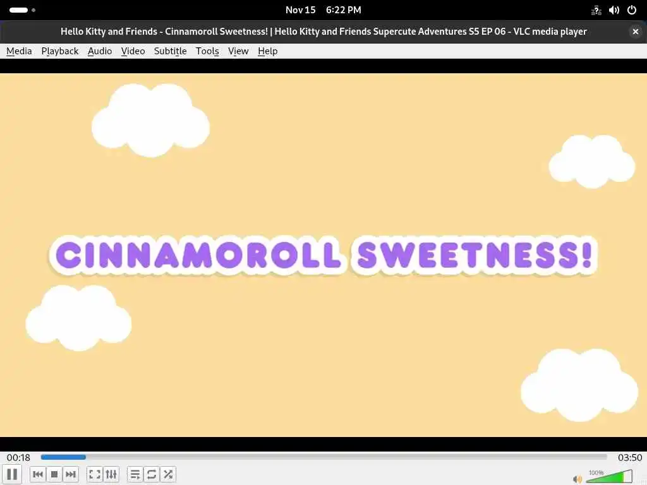Open the View menu
This screenshot has height=485, width=647.
(x=238, y=51)
